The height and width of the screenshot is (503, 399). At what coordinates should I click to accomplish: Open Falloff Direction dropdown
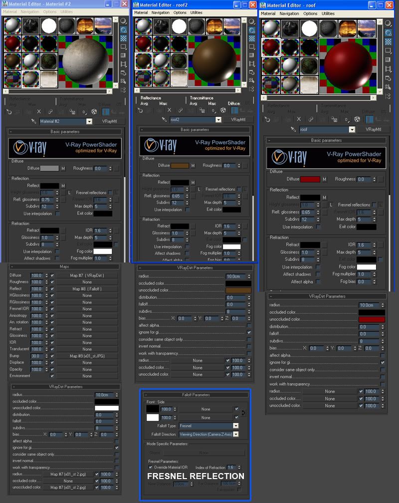tap(236, 434)
